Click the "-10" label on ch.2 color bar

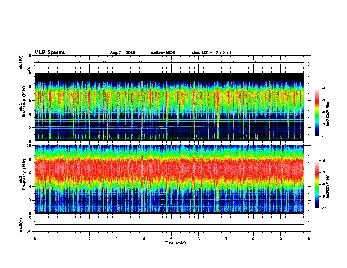click(324, 208)
